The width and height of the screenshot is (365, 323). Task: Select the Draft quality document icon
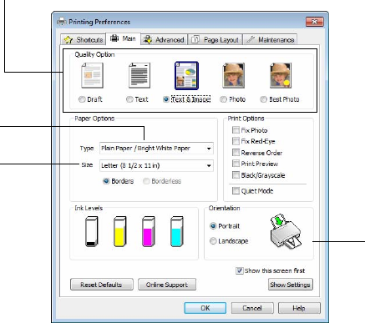92,75
